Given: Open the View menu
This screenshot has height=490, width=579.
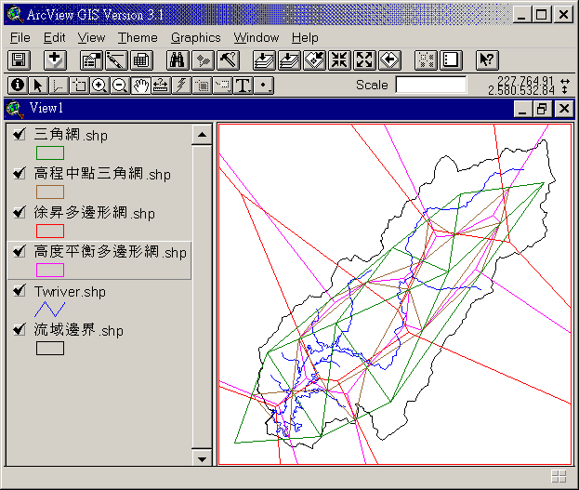Looking at the screenshot, I should coord(91,38).
